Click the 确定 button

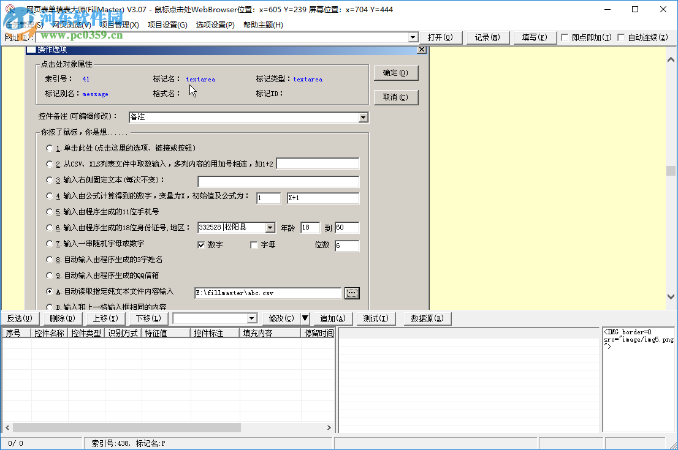tap(395, 72)
